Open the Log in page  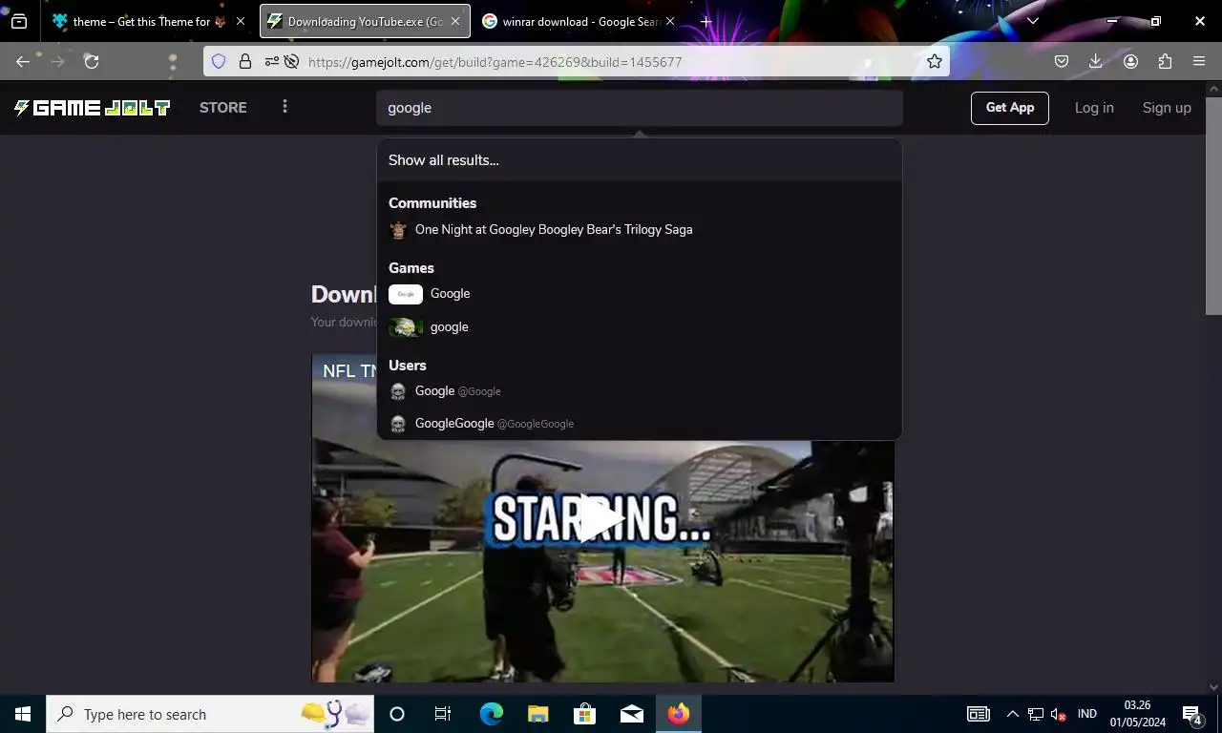pyautogui.click(x=1094, y=108)
